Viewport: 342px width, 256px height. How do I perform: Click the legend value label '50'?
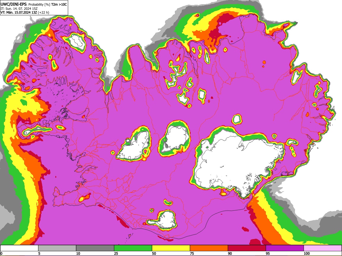point(154,253)
